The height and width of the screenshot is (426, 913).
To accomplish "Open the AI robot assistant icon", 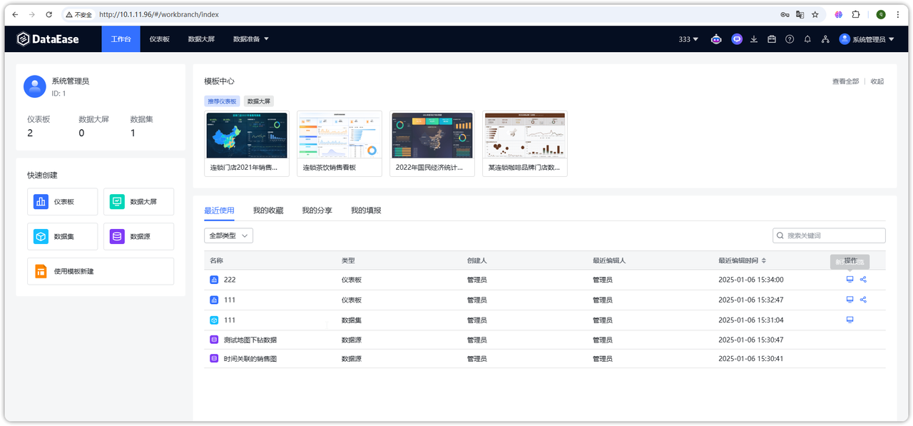I will pos(716,39).
